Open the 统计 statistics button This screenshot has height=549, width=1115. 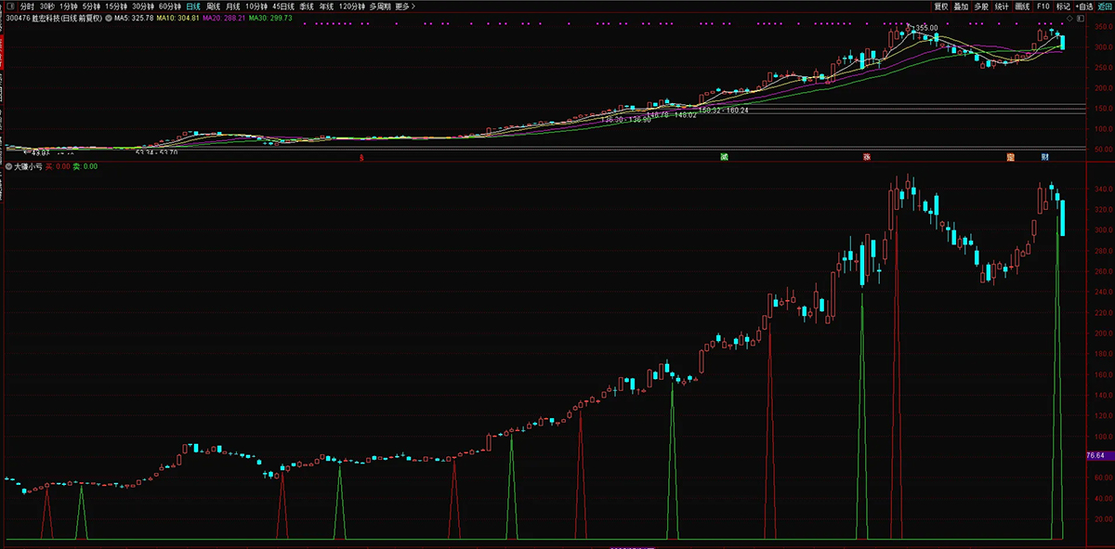pyautogui.click(x=1002, y=6)
